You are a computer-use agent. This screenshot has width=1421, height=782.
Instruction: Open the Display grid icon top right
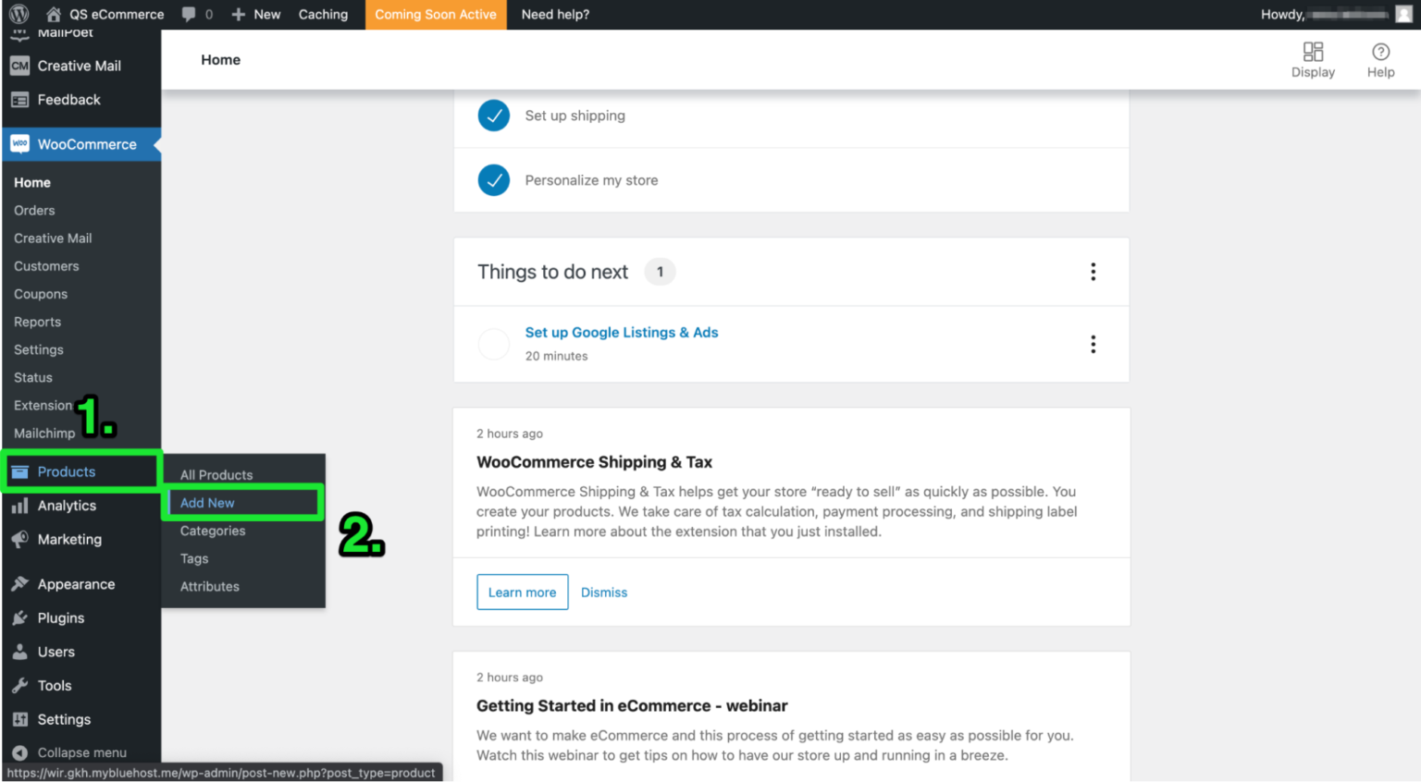[1313, 51]
